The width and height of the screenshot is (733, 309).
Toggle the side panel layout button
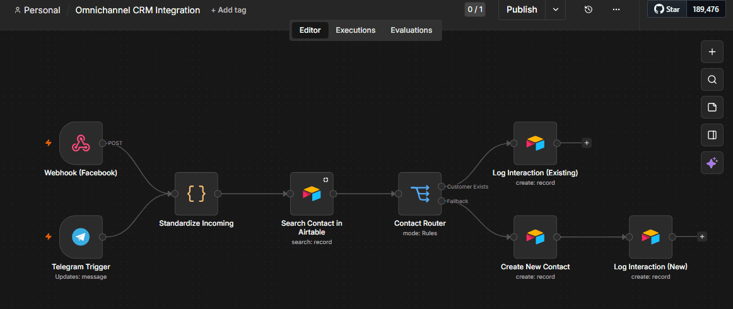tap(712, 135)
